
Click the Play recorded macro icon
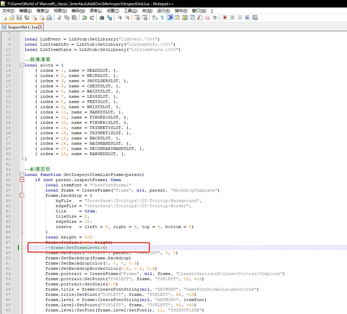(240, 18)
